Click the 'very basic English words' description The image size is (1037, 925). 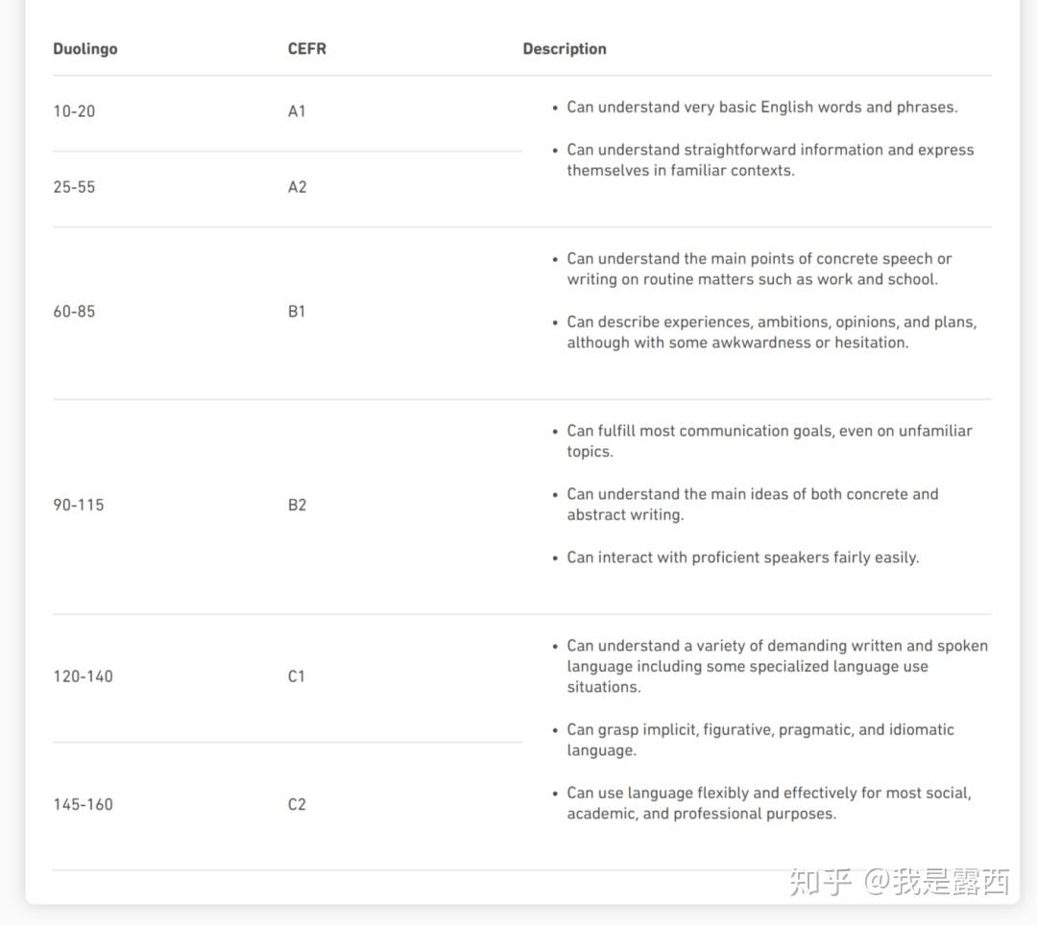coord(761,107)
